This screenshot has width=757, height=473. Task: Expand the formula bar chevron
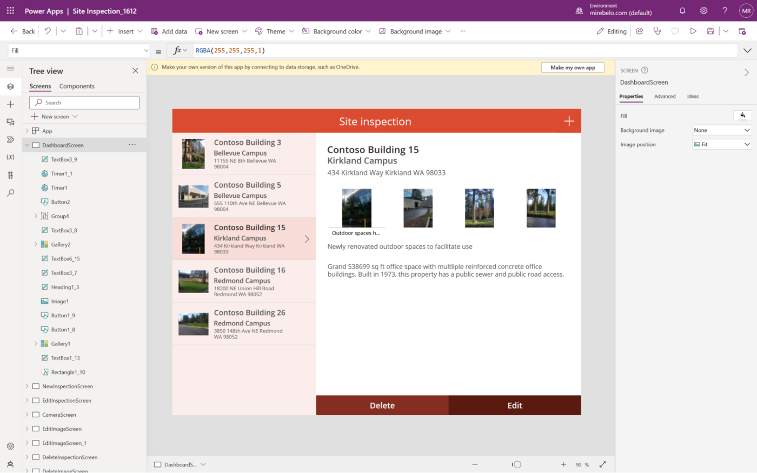747,50
